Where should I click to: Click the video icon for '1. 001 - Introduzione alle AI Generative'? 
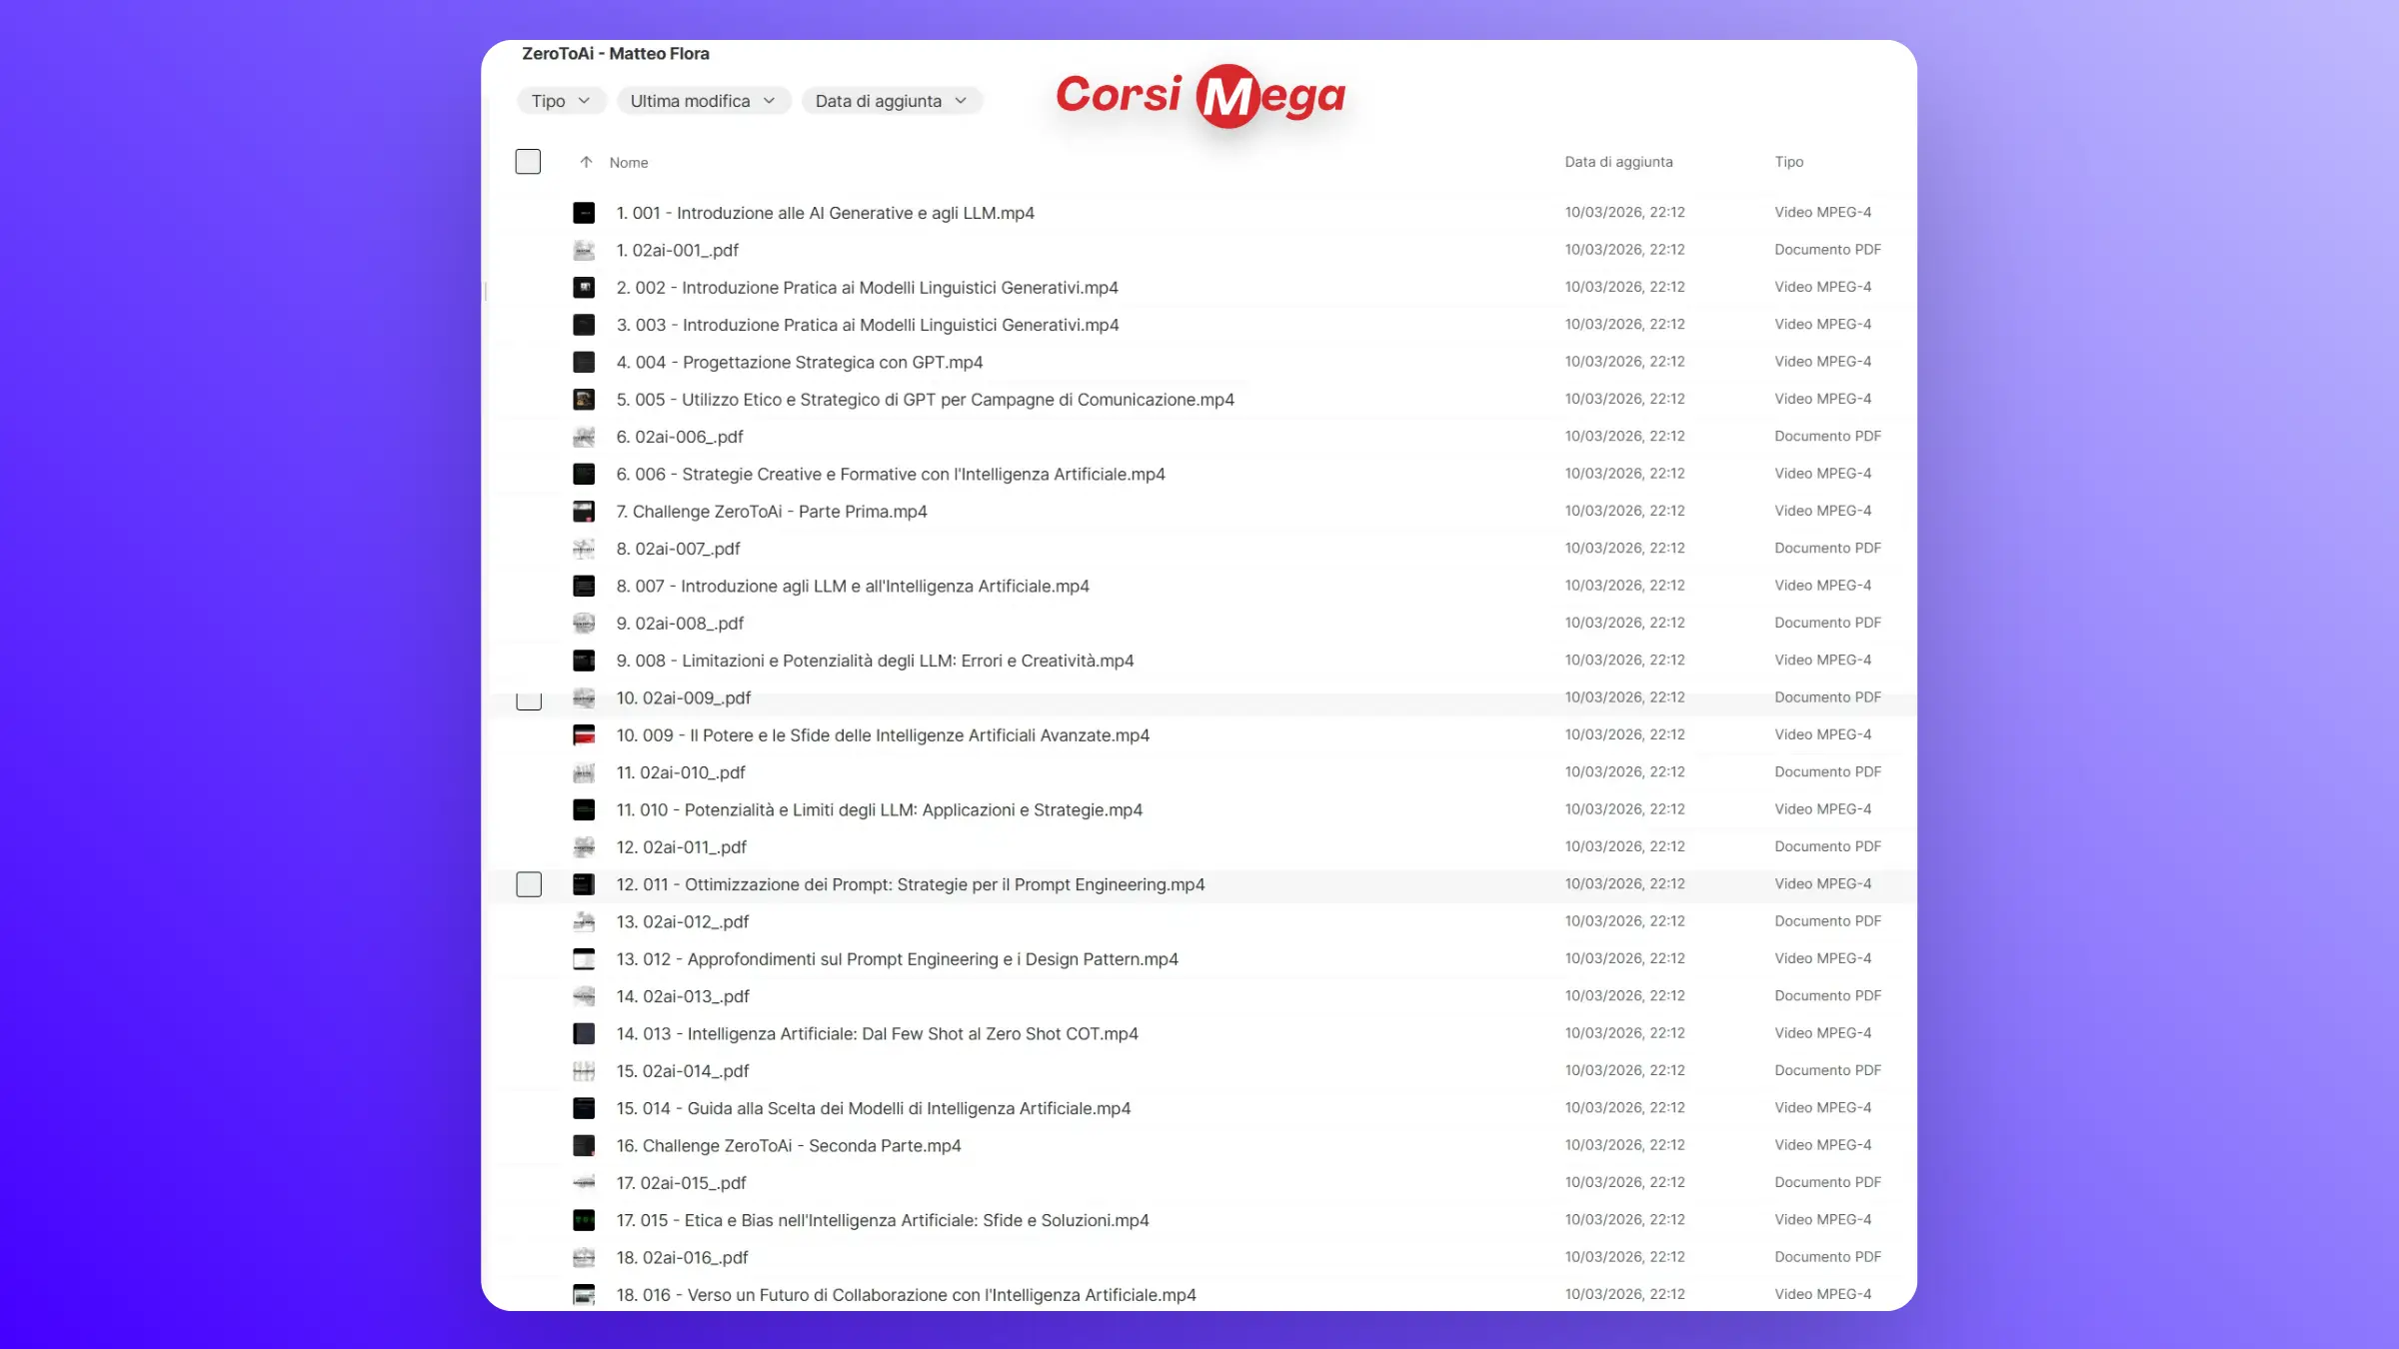pyautogui.click(x=584, y=213)
